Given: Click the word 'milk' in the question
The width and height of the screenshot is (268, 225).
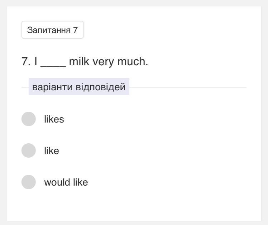Looking at the screenshot, I should 80,62.
